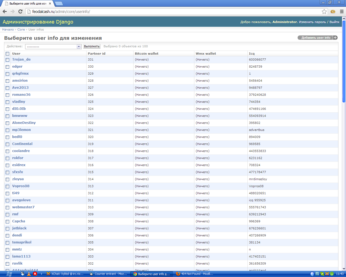Click the 'Администрирование Django' site title
Image resolution: width=346 pixels, height=277 pixels.
pos(38,22)
